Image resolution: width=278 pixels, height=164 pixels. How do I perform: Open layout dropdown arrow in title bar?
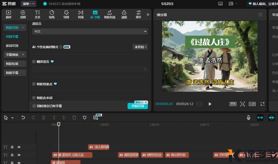click(236, 4)
